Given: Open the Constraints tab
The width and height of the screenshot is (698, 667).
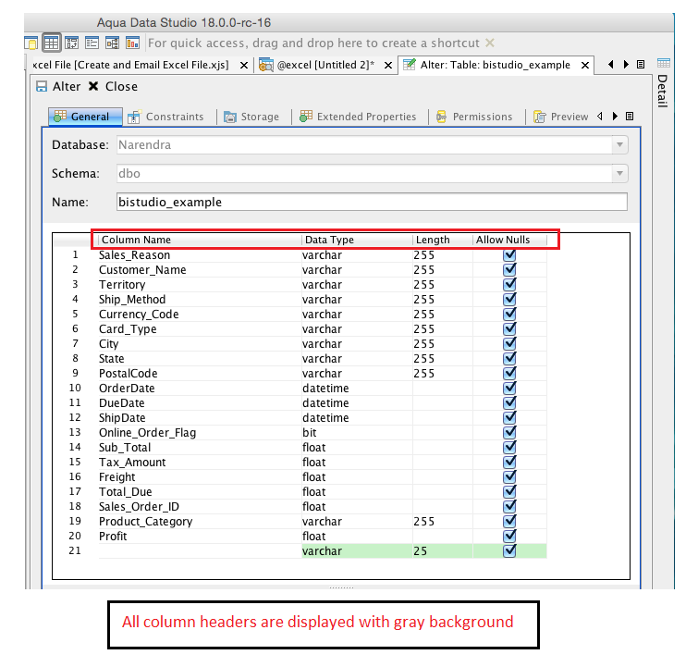Looking at the screenshot, I should pos(165,117).
